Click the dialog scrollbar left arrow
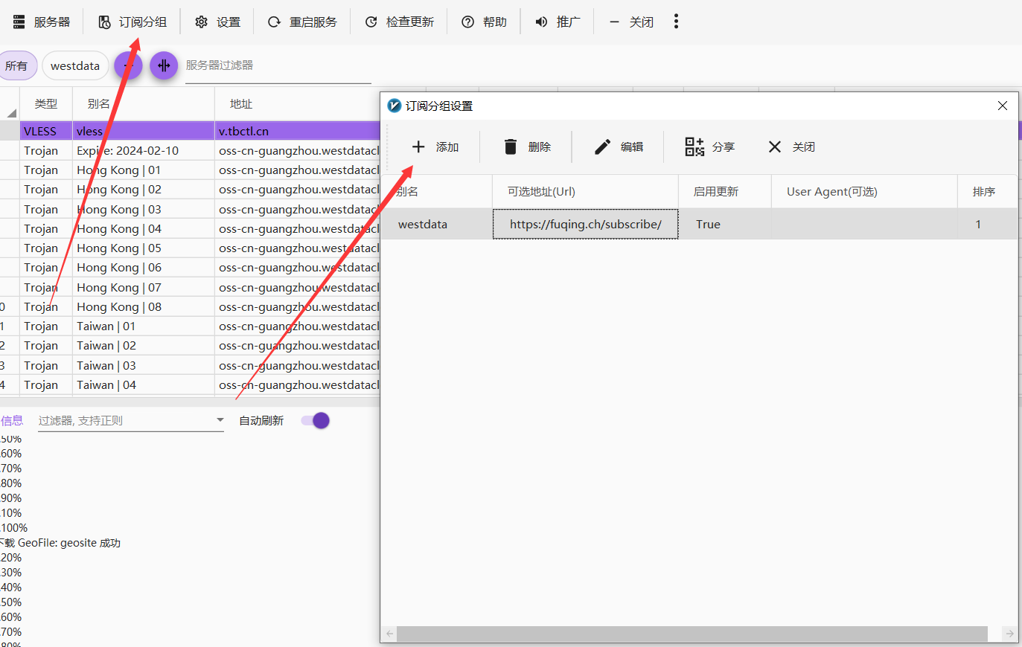Viewport: 1022px width, 647px height. (389, 634)
